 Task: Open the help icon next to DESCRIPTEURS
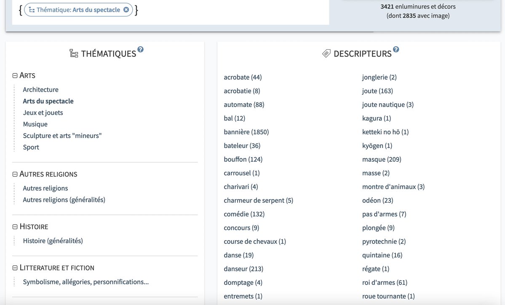[x=396, y=49]
